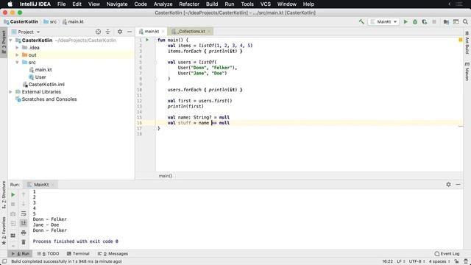Click the Search Everywhere magnifier icon
Screen dimensions: 471x265
465,21
